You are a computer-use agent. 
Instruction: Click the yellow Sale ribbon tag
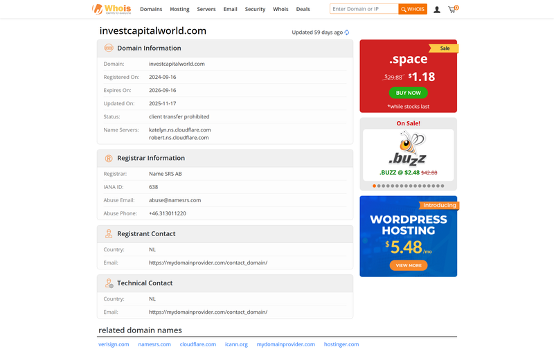click(x=444, y=48)
